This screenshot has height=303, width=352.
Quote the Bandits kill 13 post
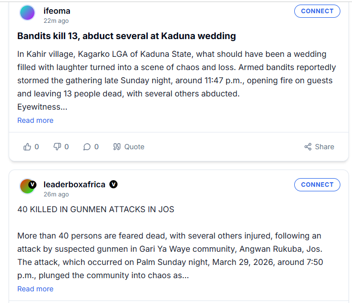point(129,147)
